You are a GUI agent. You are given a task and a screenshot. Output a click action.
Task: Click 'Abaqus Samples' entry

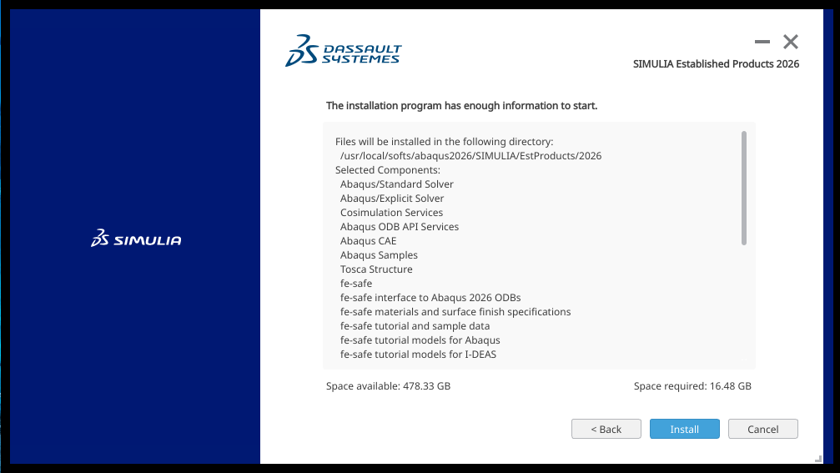(x=379, y=255)
